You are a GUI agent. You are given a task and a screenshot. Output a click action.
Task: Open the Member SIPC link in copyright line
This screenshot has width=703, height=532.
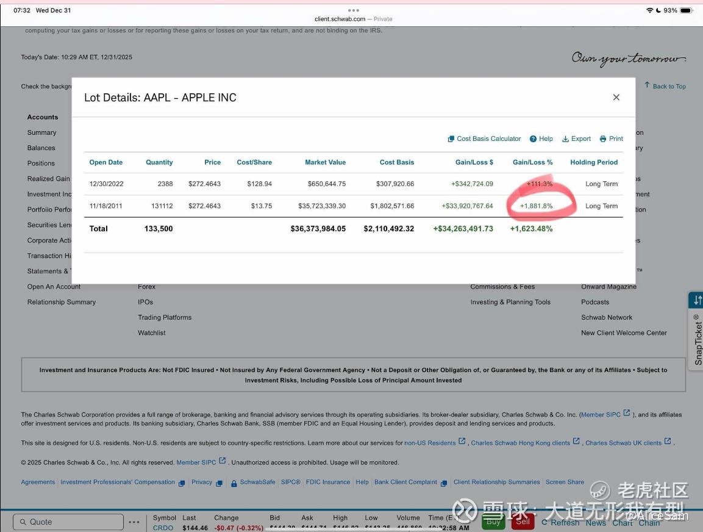[x=196, y=462]
